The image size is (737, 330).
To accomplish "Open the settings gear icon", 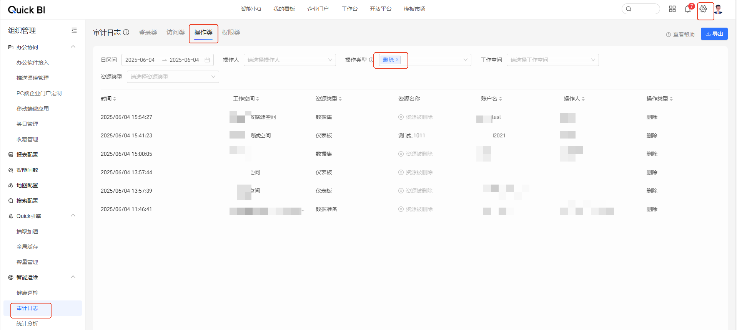I will [703, 9].
